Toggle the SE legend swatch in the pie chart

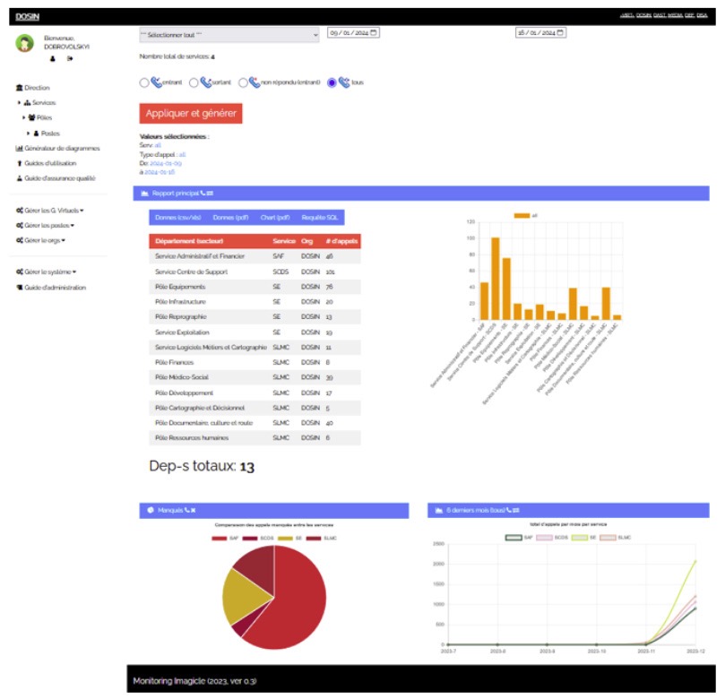point(285,538)
